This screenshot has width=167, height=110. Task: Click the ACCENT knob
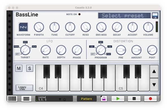(132, 27)
